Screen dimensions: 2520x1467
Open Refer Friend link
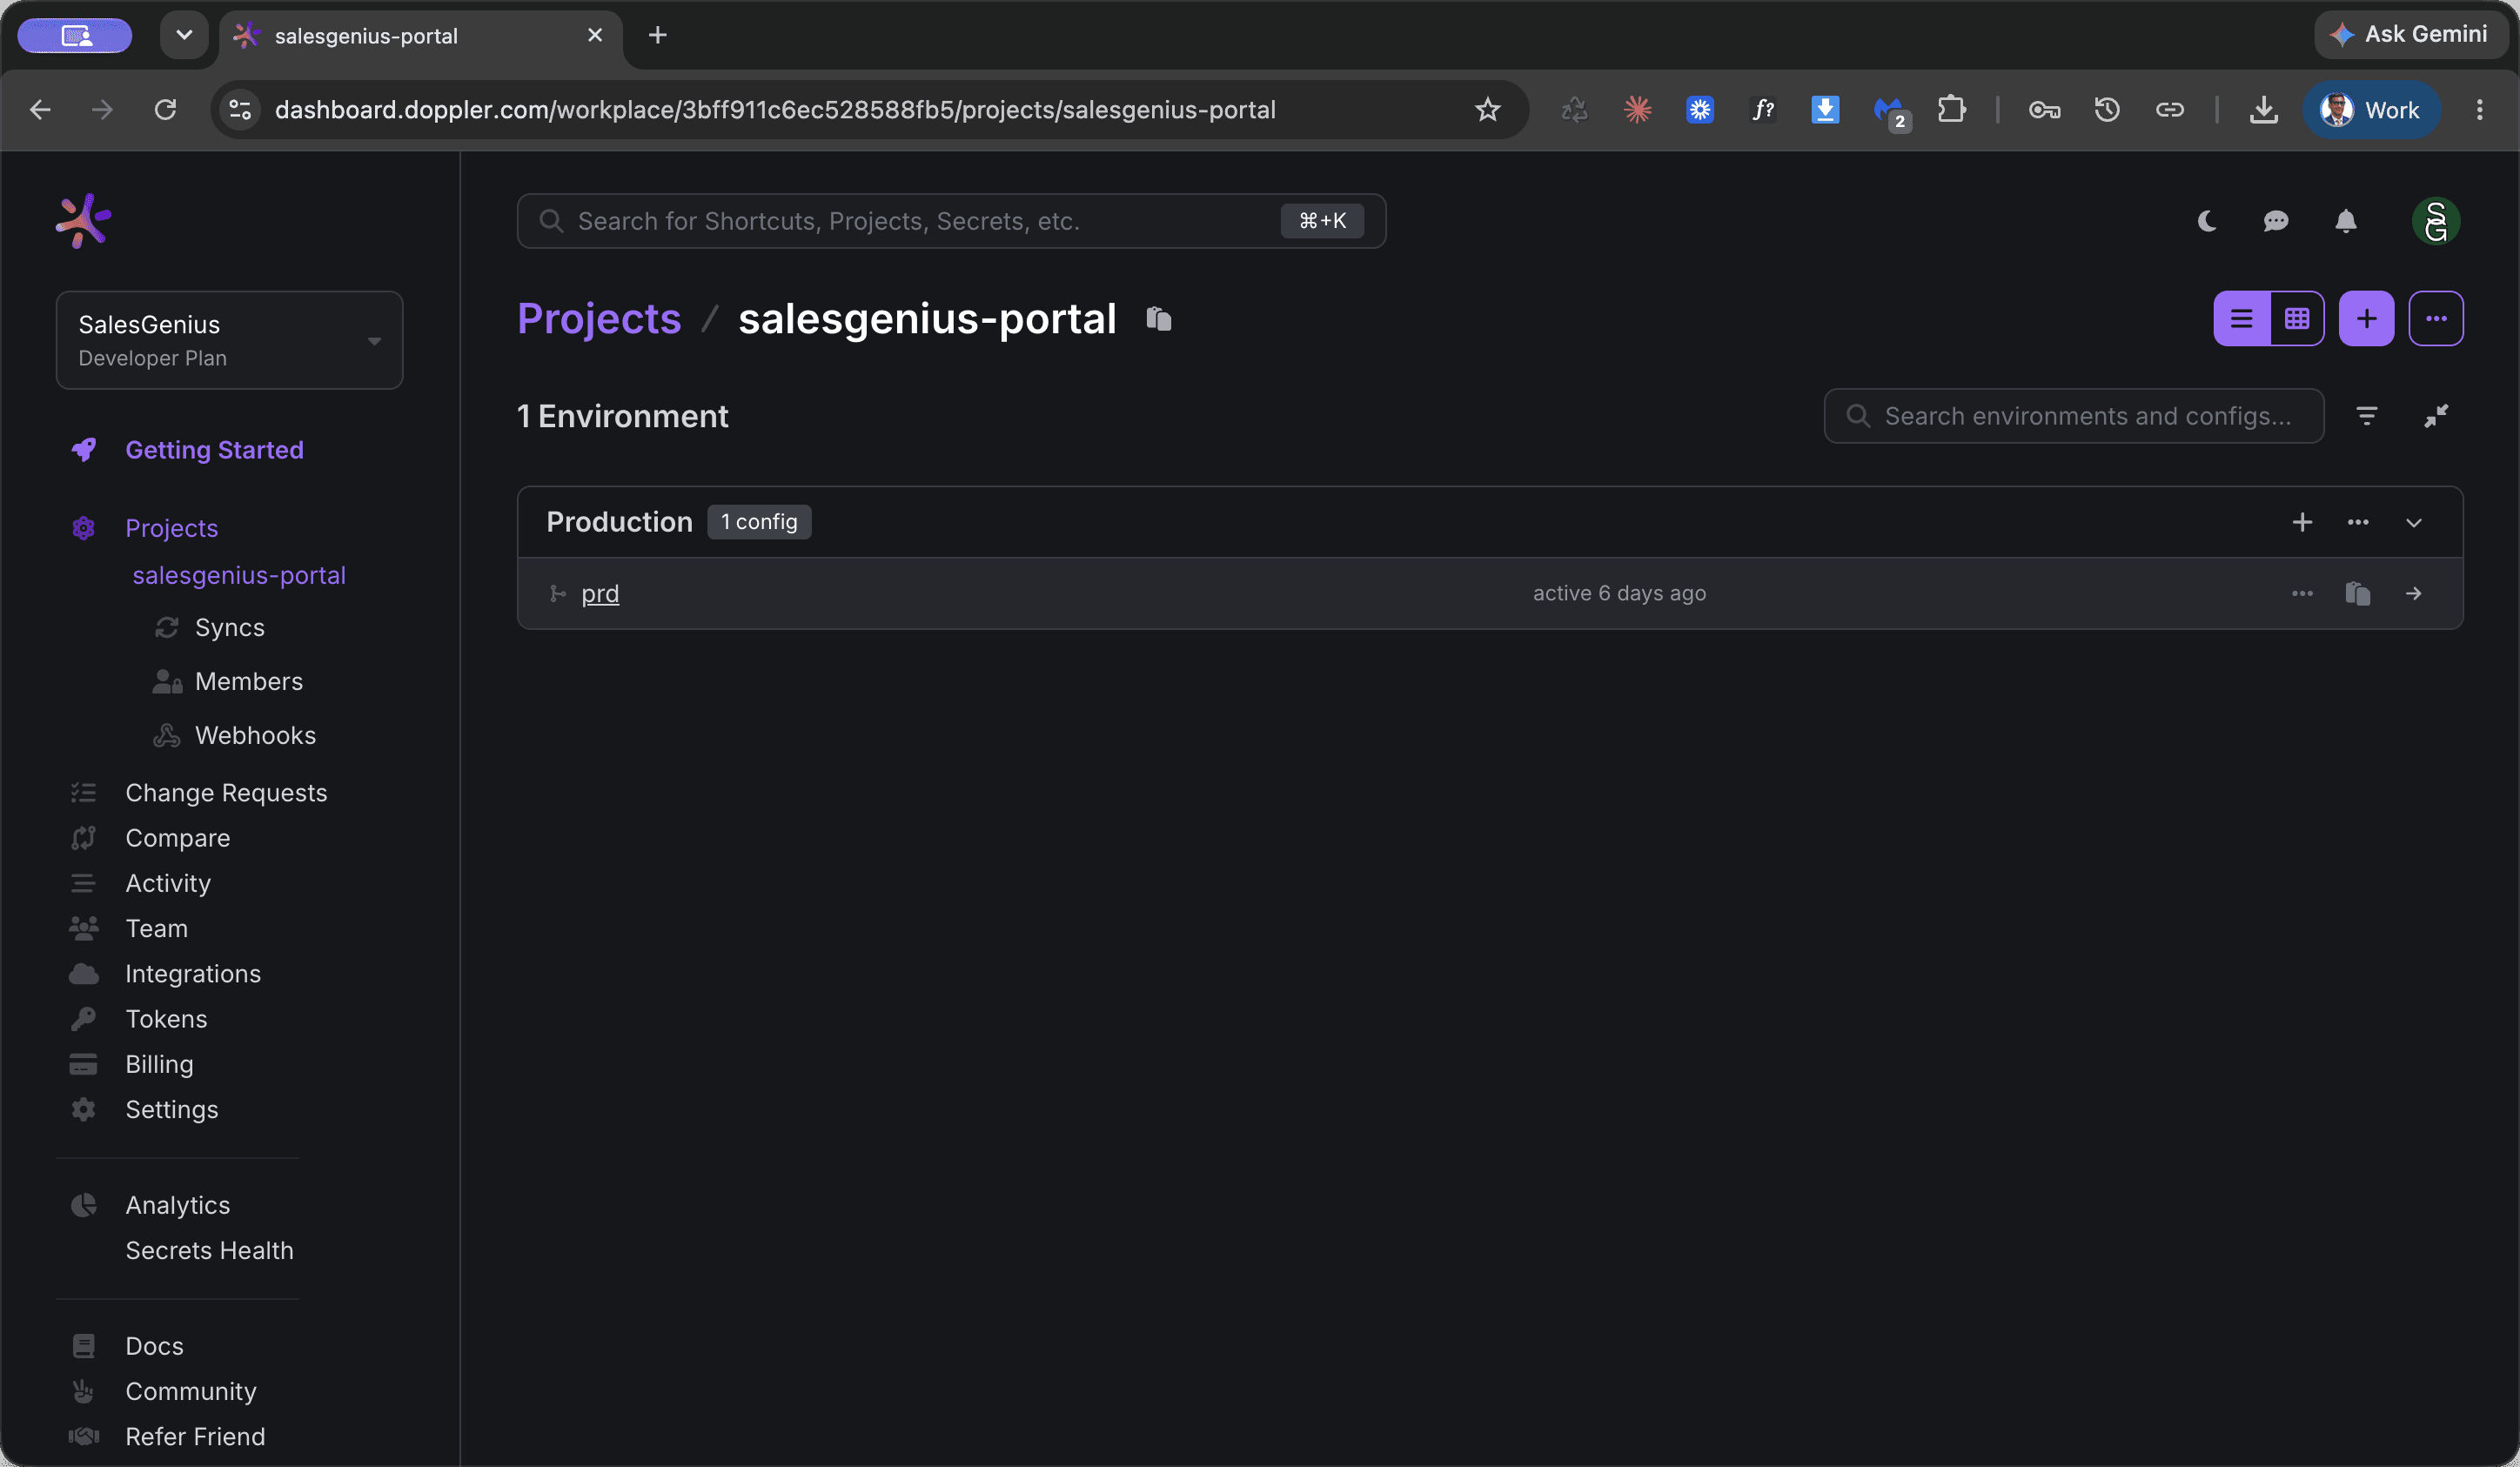pyautogui.click(x=195, y=1436)
